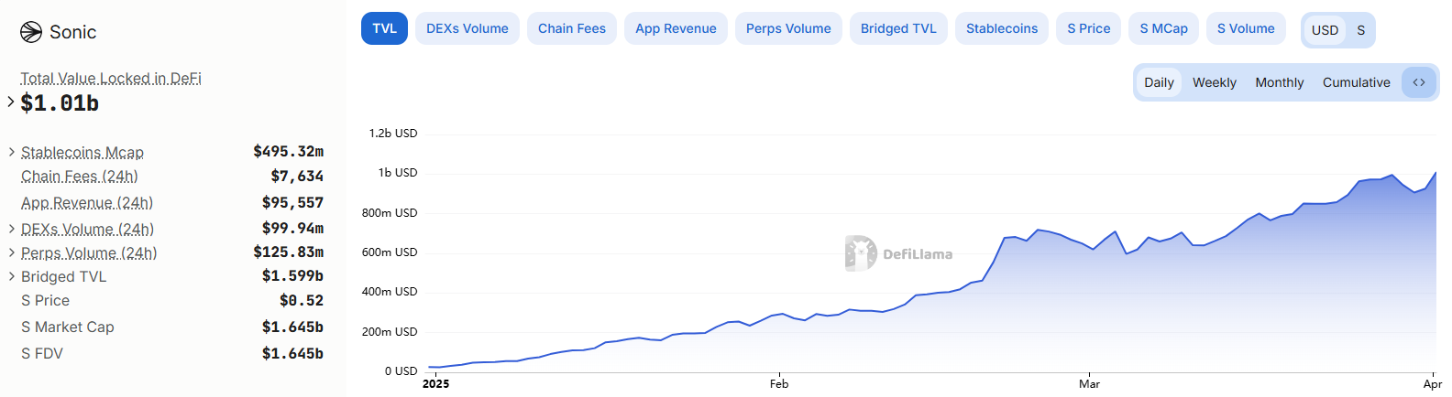Click the embed chart code icon
This screenshot has height=397, width=1452.
[x=1418, y=82]
